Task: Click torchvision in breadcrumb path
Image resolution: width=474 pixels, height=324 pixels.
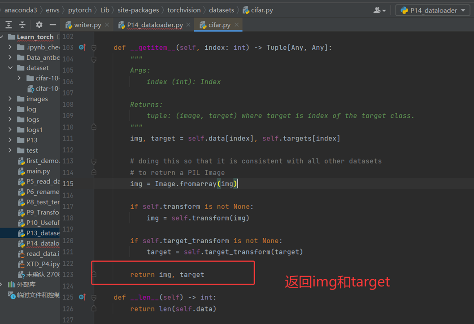Action: click(x=184, y=10)
